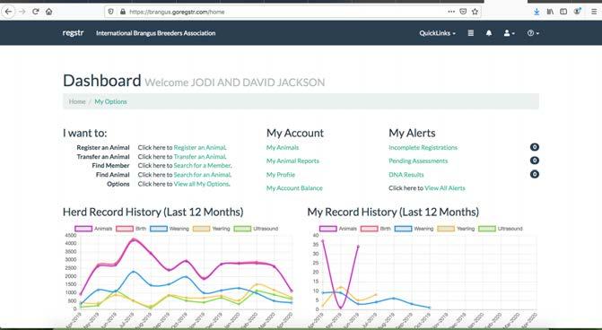The image size is (602, 330).
Task: Open My Account Balance link
Action: tap(294, 188)
